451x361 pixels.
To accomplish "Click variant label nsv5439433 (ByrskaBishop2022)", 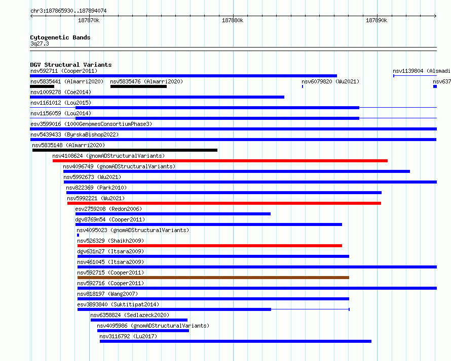I will (x=74, y=134).
